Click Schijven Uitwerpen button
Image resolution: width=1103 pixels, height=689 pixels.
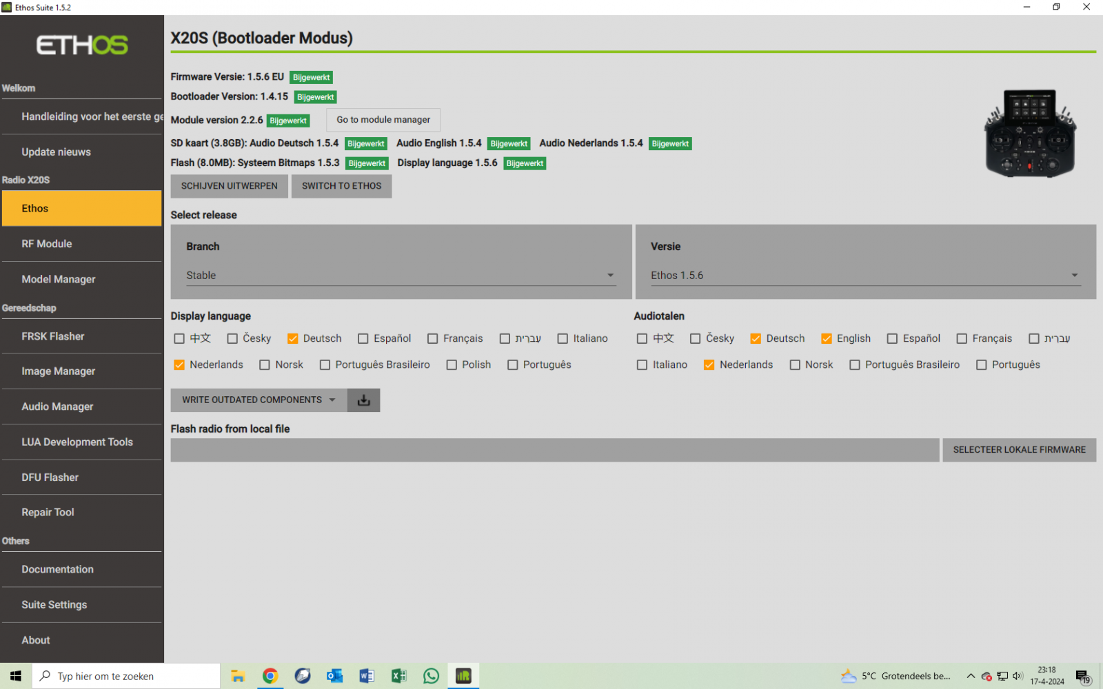tap(230, 186)
